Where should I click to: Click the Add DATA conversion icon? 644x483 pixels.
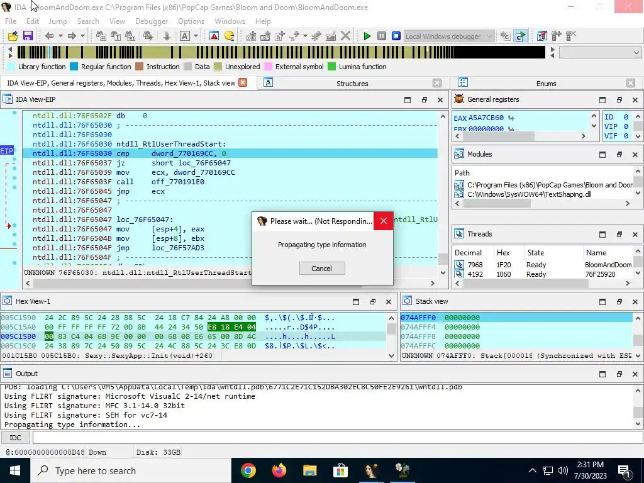pyautogui.click(x=265, y=36)
